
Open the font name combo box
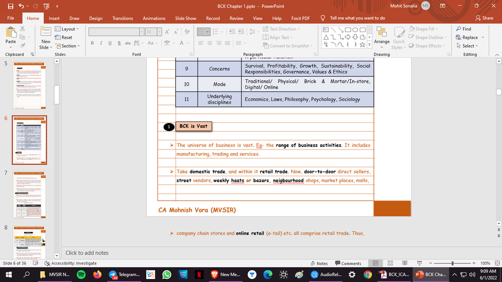click(116, 32)
